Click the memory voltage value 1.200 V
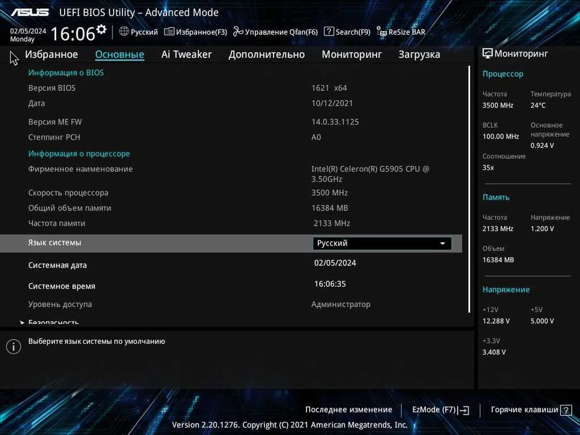Screen dimensions: 580x435 [x=542, y=229]
